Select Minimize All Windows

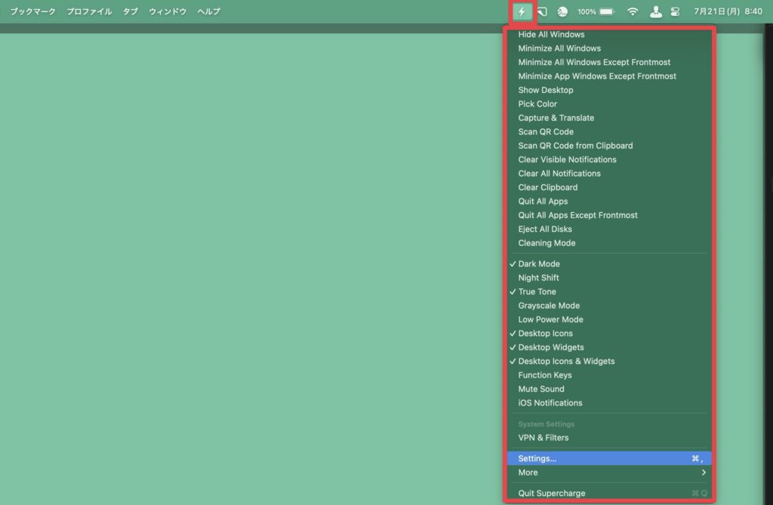(x=609, y=48)
